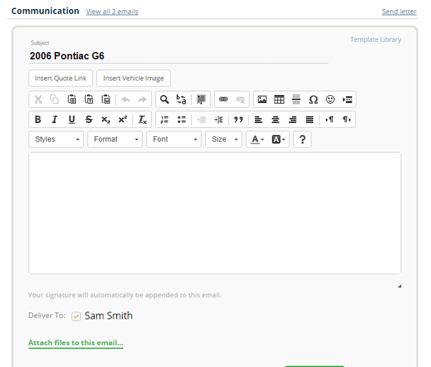The height and width of the screenshot is (367, 431).
Task: Insert a horizontal line
Action: tap(296, 100)
